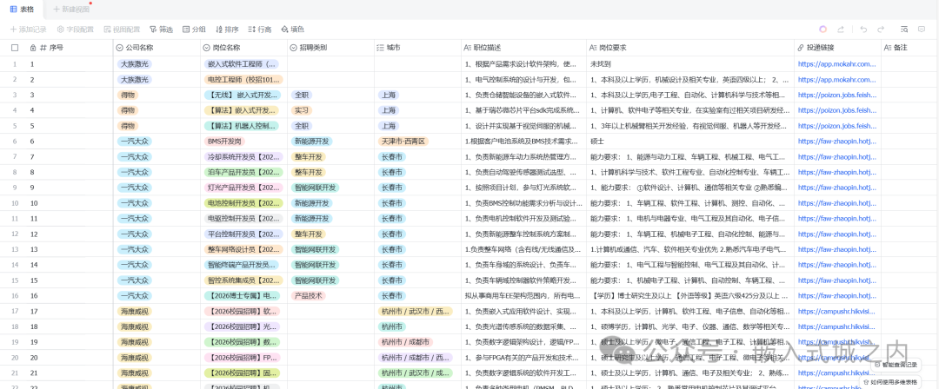This screenshot has width=939, height=389.
Task: Open the 筛选 filter tool
Action: pos(161,30)
